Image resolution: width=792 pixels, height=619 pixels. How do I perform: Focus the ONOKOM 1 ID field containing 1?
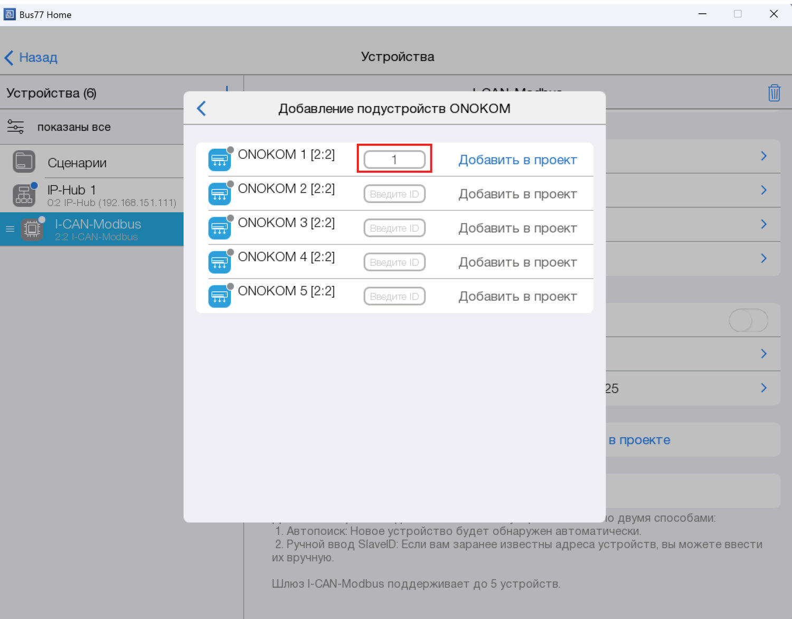pyautogui.click(x=394, y=159)
